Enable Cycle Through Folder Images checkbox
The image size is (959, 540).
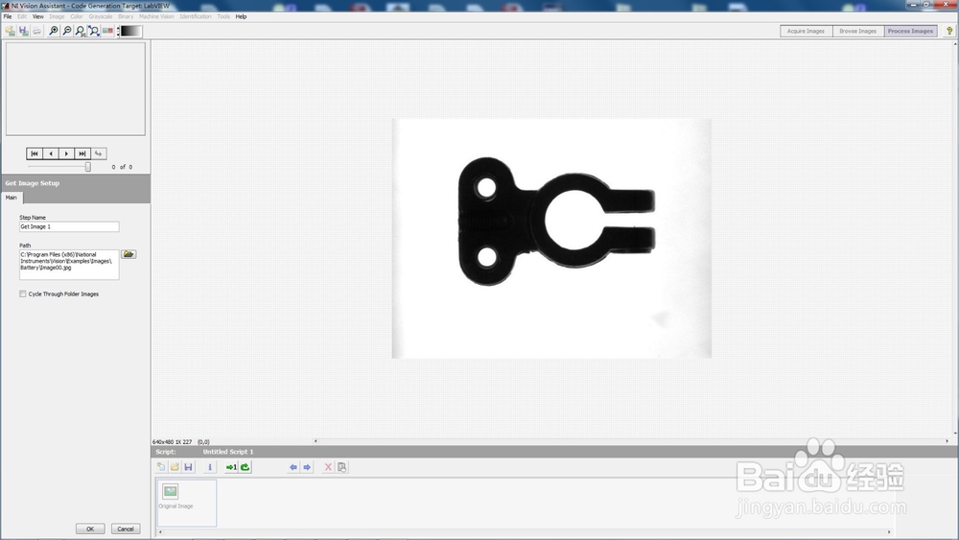[23, 294]
